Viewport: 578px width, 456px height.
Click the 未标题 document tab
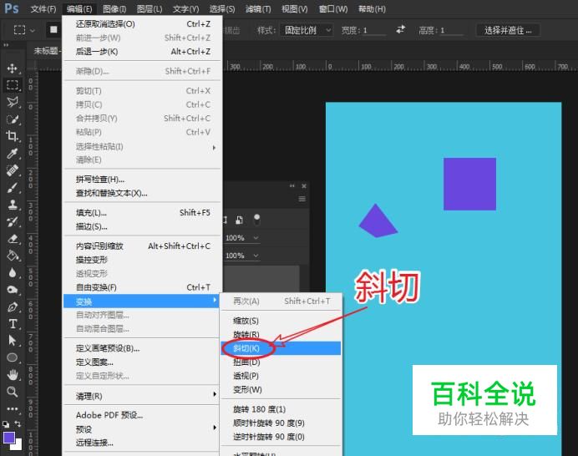pos(47,51)
